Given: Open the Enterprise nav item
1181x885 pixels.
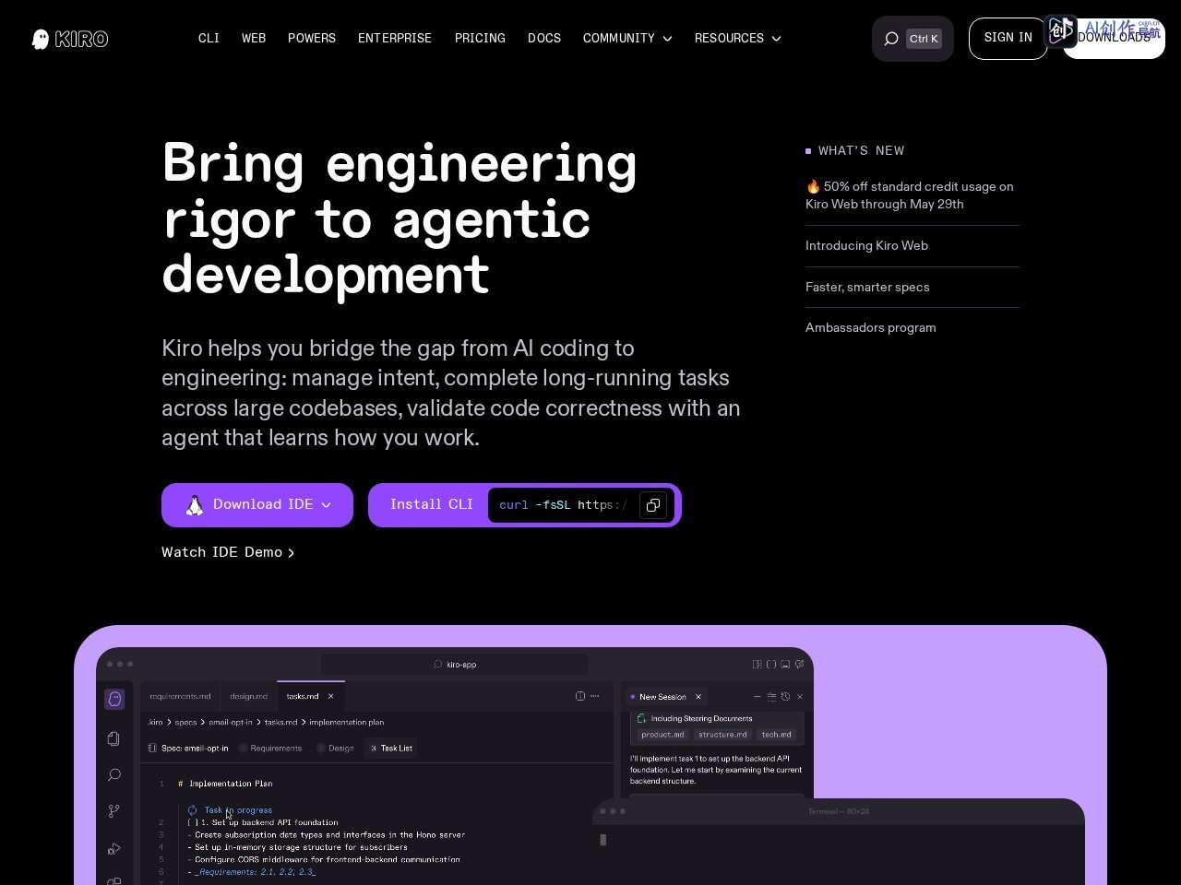Looking at the screenshot, I should coord(395,39).
